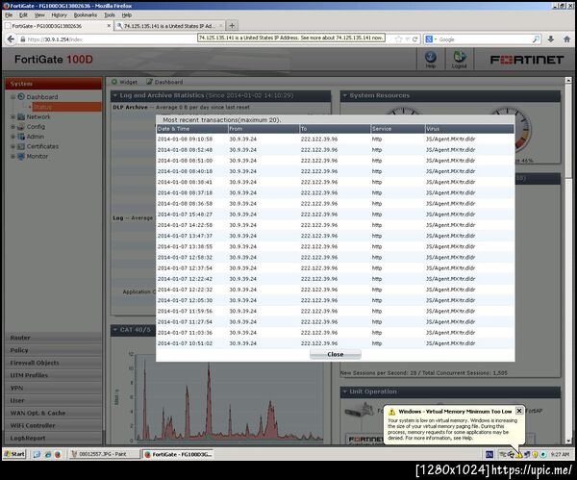Collapse the Log and Archive Statistics widget
Screen dimensions: 577x480
coord(115,95)
